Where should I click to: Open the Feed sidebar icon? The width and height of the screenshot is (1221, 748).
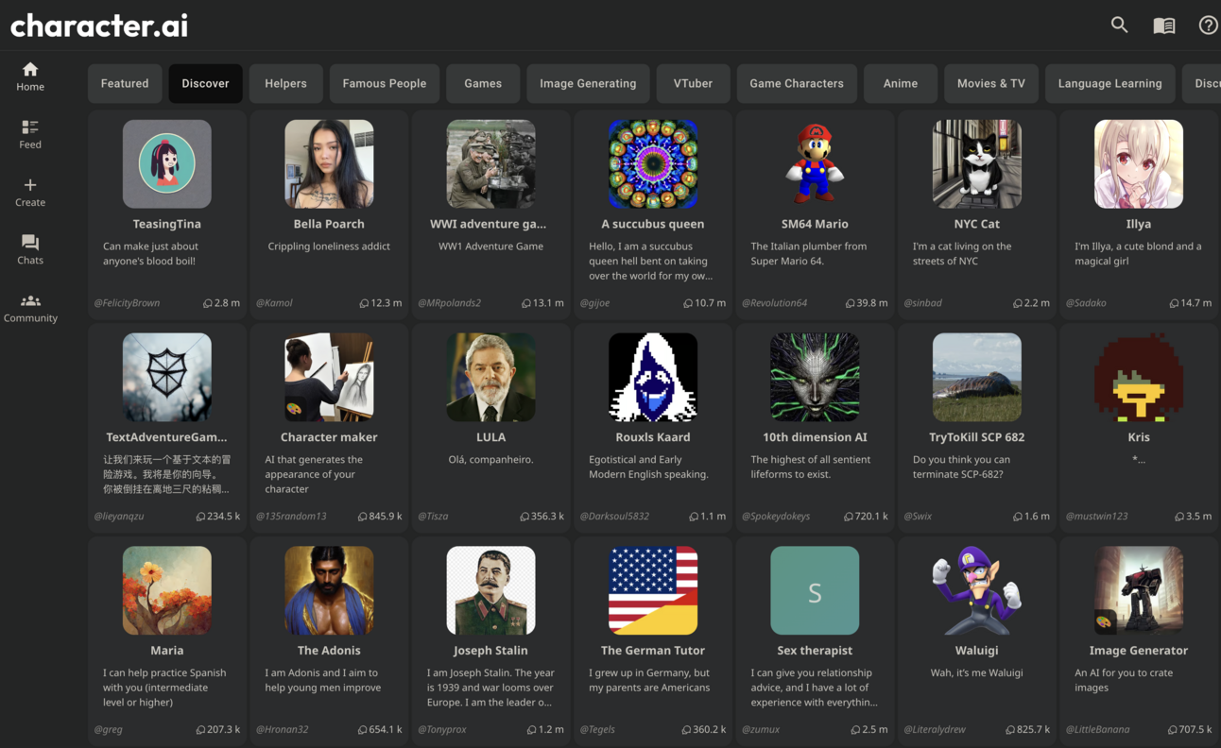pyautogui.click(x=30, y=134)
